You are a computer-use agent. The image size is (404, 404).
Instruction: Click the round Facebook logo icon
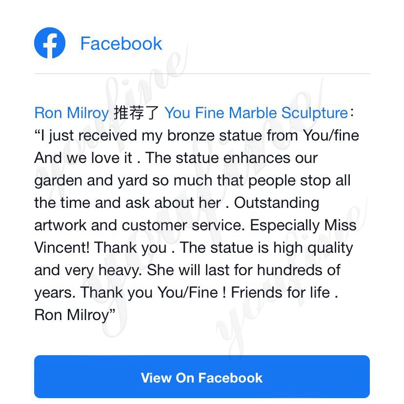(x=50, y=43)
